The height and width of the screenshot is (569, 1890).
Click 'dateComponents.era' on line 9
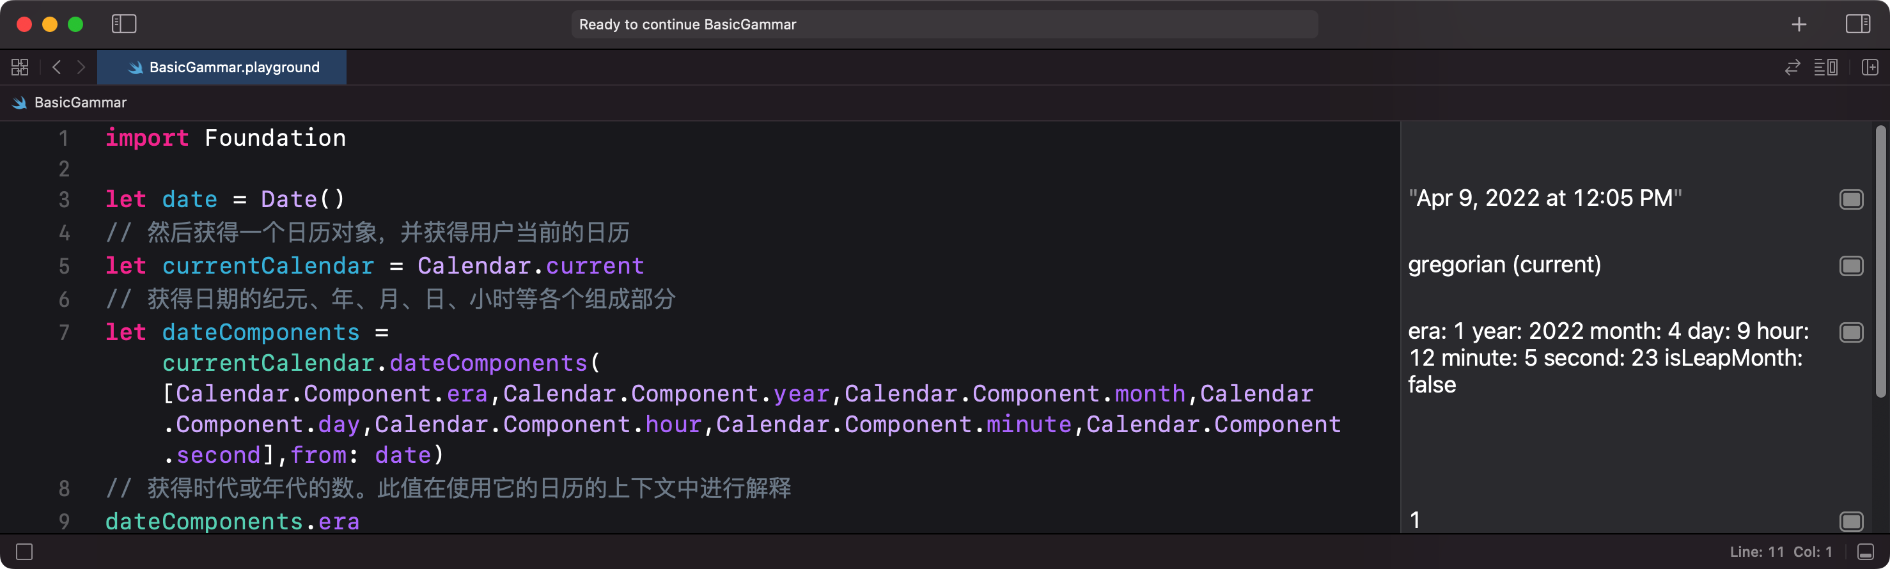232,521
